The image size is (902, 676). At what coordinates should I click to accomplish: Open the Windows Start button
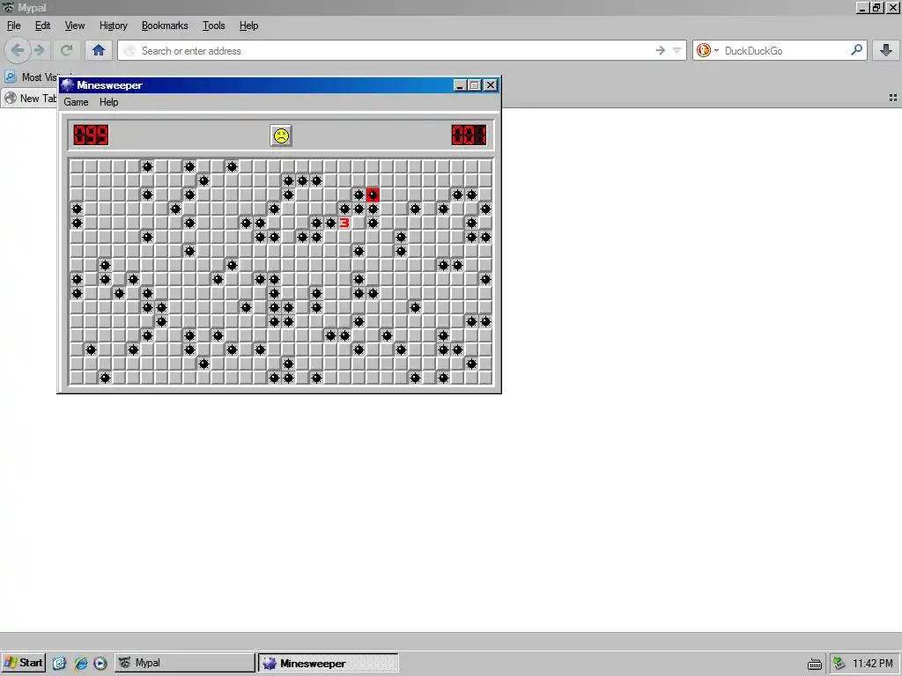click(x=23, y=663)
